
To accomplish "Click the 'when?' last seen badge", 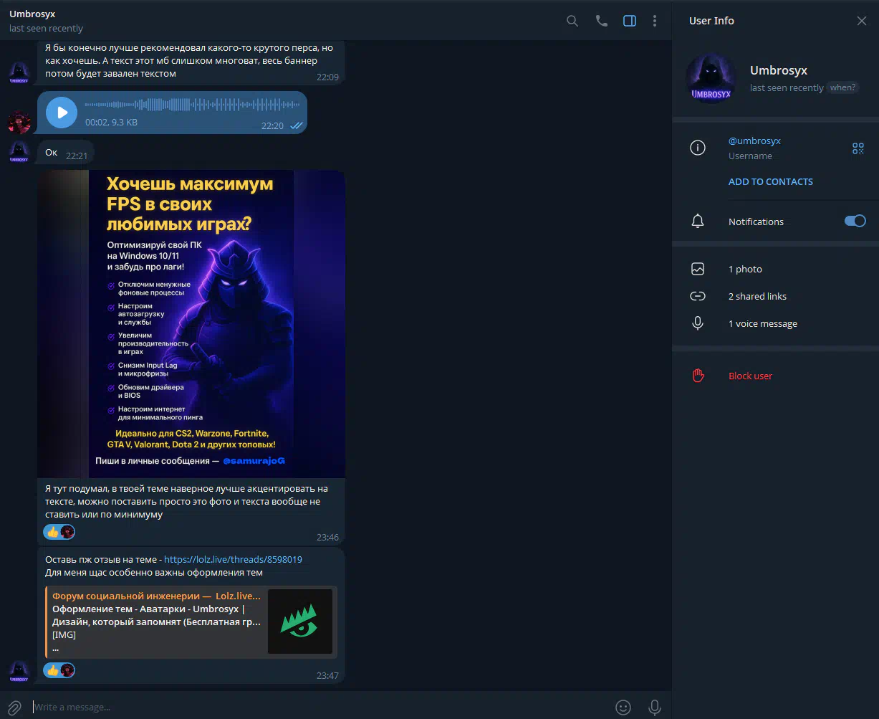I will pyautogui.click(x=842, y=87).
